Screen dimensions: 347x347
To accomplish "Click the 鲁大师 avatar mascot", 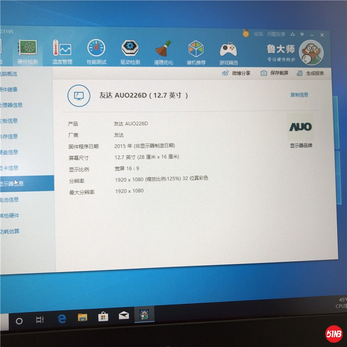I will (x=311, y=52).
